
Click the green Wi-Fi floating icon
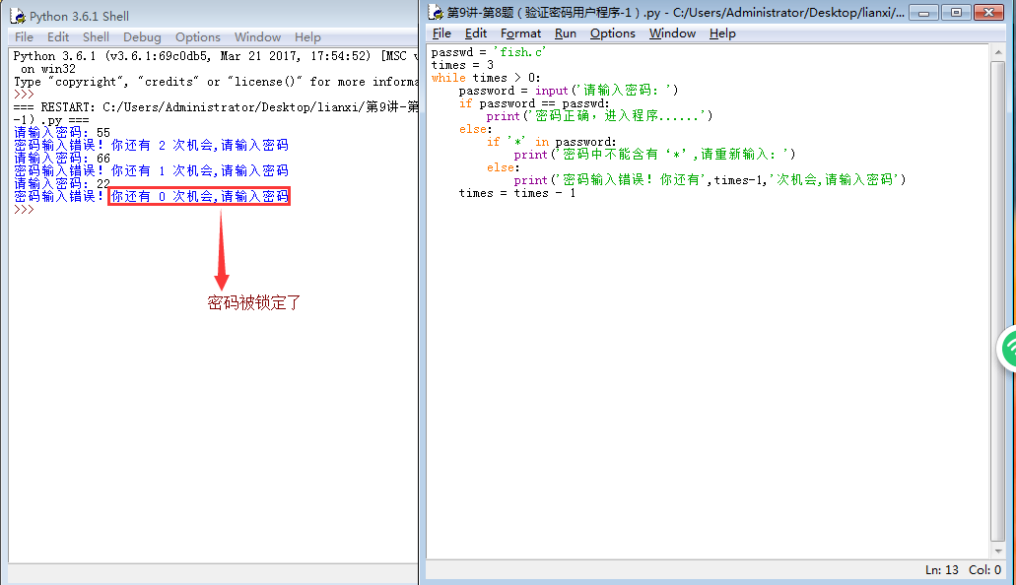(1007, 348)
